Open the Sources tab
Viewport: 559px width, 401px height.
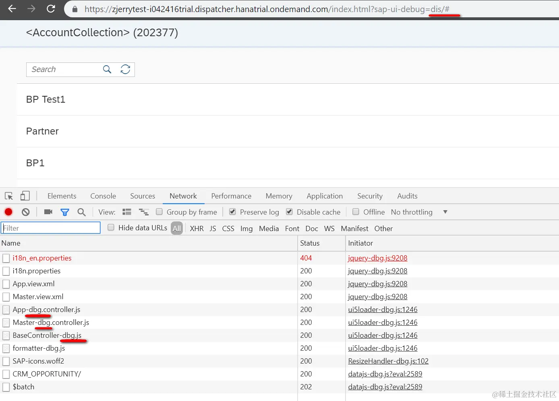[x=143, y=196]
